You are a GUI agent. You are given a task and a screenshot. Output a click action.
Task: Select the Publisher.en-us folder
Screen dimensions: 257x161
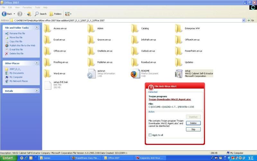(100, 62)
